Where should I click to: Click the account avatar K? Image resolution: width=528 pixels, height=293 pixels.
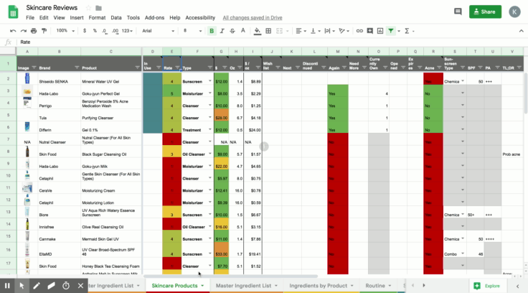click(x=514, y=11)
